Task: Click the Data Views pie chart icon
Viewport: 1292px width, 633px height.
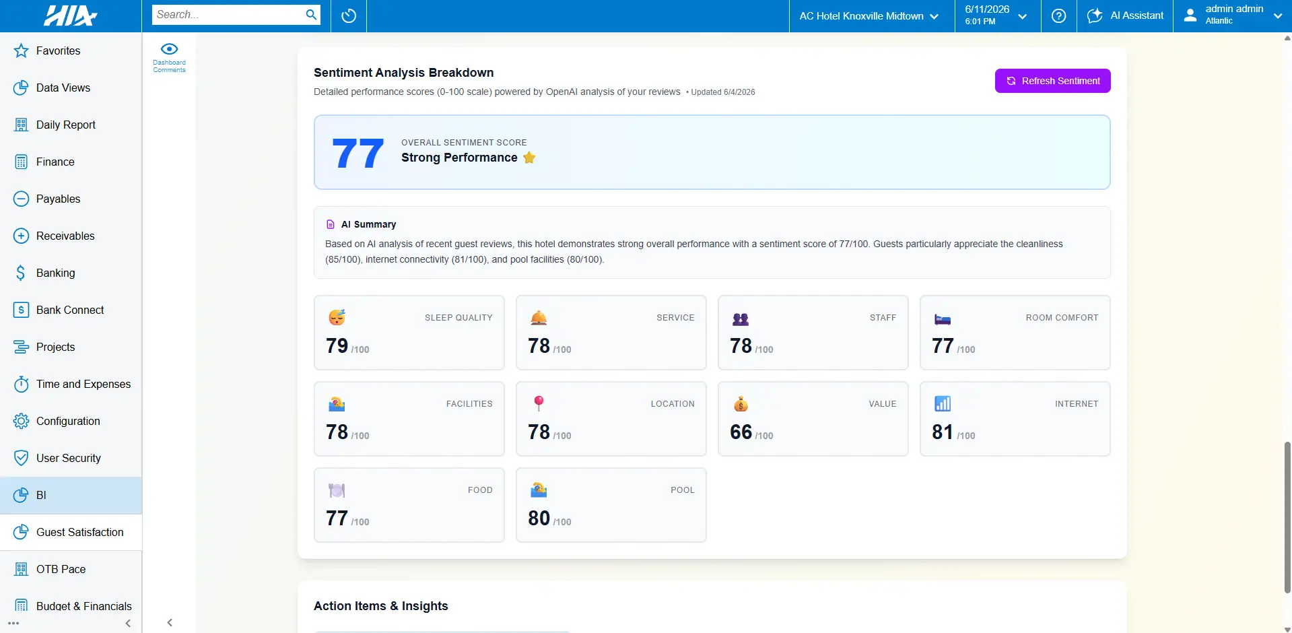Action: (x=21, y=88)
